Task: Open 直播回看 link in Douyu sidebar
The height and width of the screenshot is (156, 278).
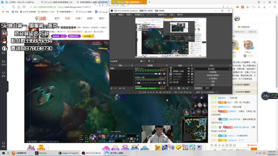Action: pos(245,27)
